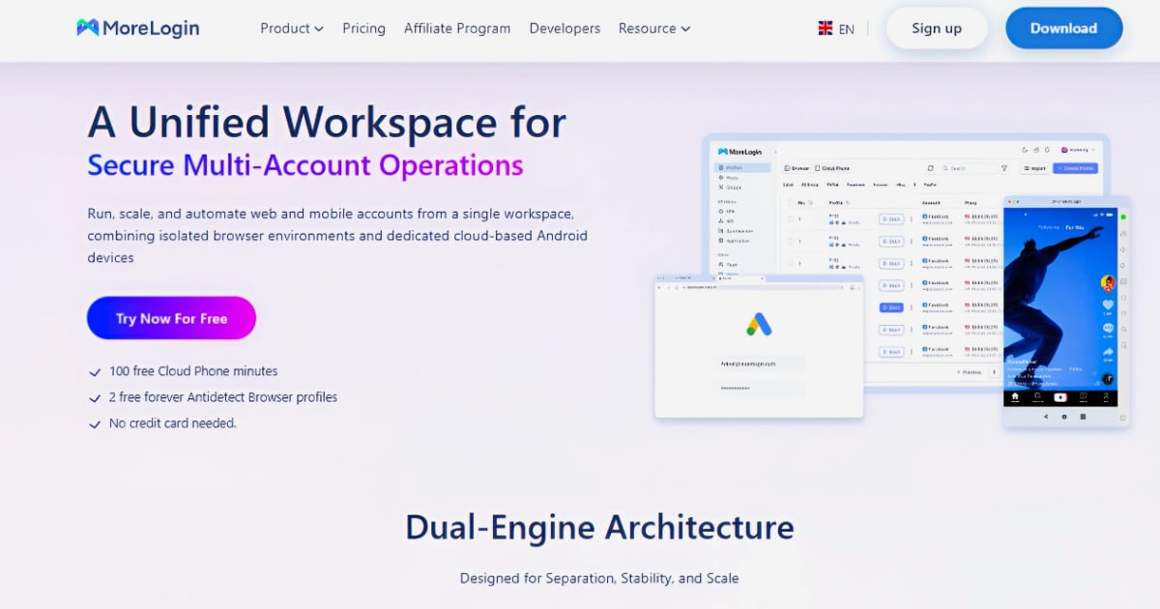Screen dimensions: 1160x609
Task: Click checkmark beside No credit card needed
Action: [95, 424]
